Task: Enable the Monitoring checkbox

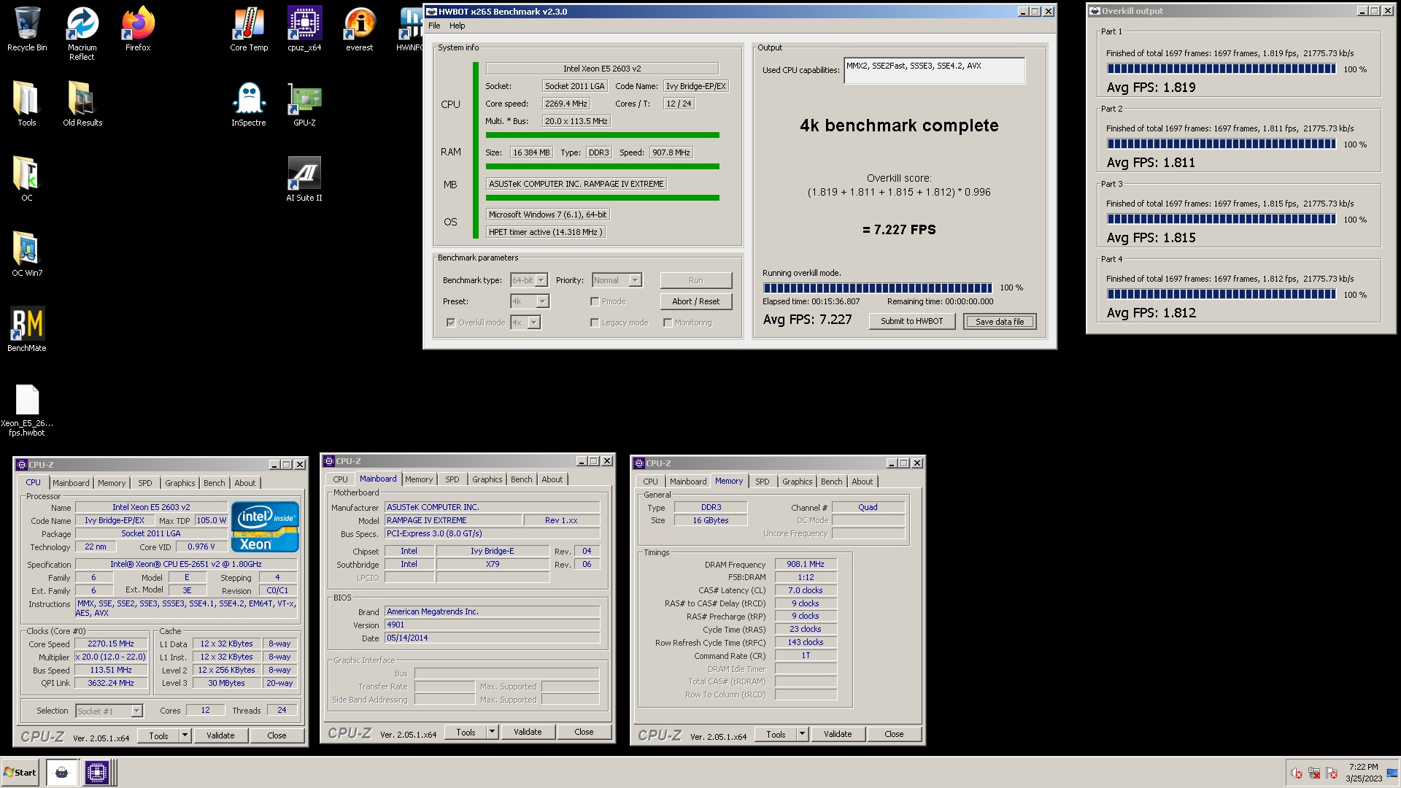Action: [668, 322]
